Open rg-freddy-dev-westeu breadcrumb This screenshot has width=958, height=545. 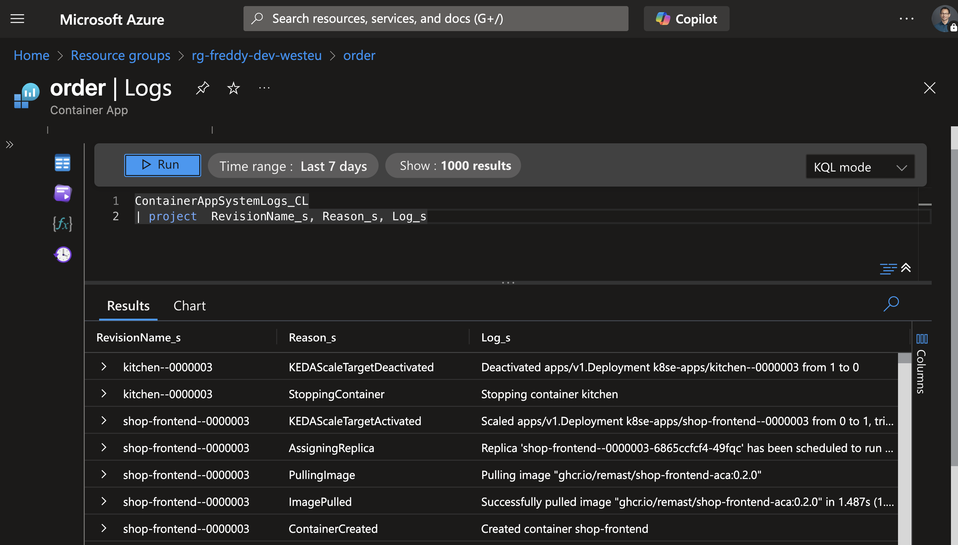pyautogui.click(x=257, y=55)
